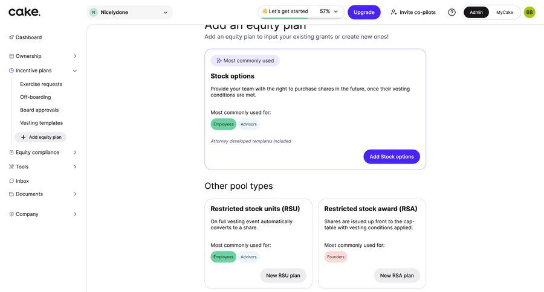Viewport: 544px width, 292px height.
Task: Go to Vesting templates
Action: coord(41,123)
